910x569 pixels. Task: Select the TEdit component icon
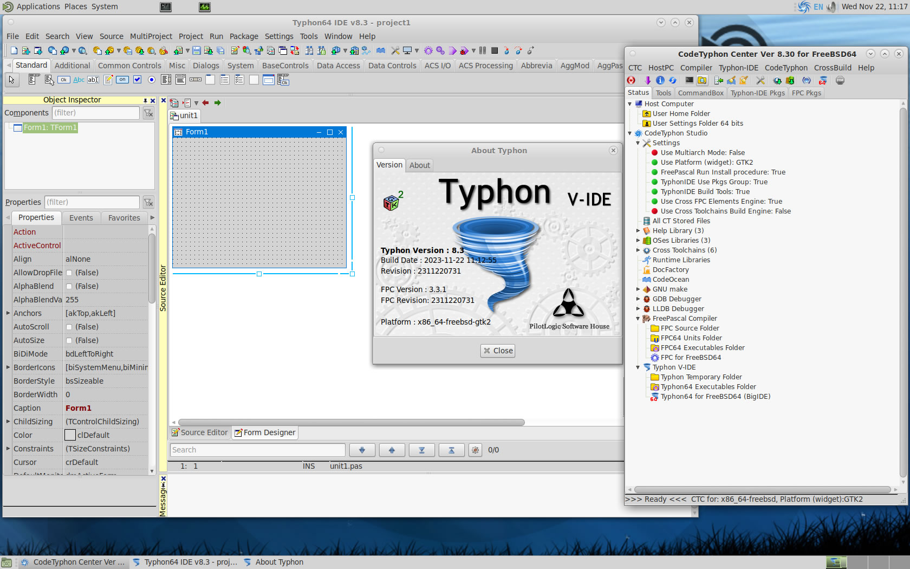point(93,80)
